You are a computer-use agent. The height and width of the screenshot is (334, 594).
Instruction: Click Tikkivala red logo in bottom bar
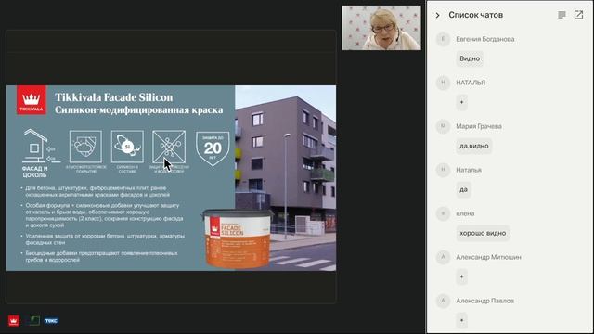[14, 321]
